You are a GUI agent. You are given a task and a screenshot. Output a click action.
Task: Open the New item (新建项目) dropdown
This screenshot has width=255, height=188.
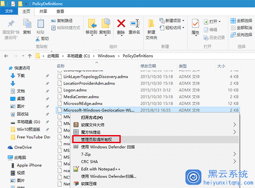point(172,21)
